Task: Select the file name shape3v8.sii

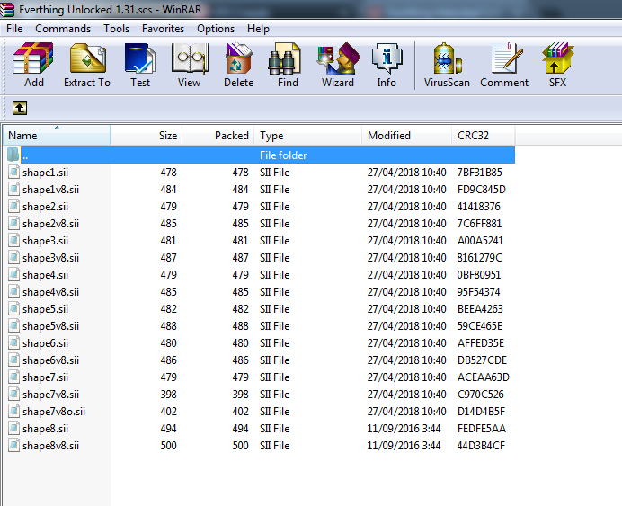Action: coord(50,258)
